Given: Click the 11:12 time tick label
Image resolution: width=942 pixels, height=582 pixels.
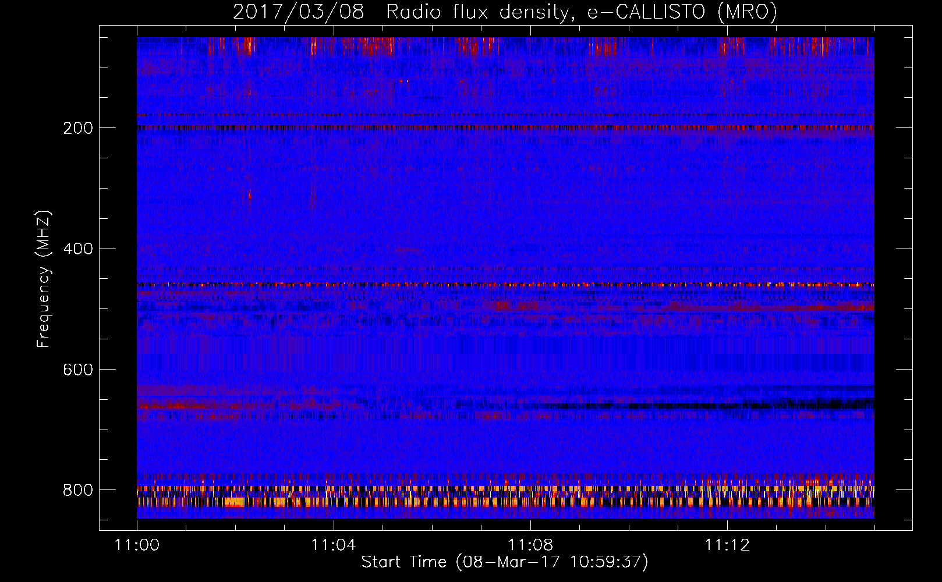Looking at the screenshot, I should tap(727, 545).
